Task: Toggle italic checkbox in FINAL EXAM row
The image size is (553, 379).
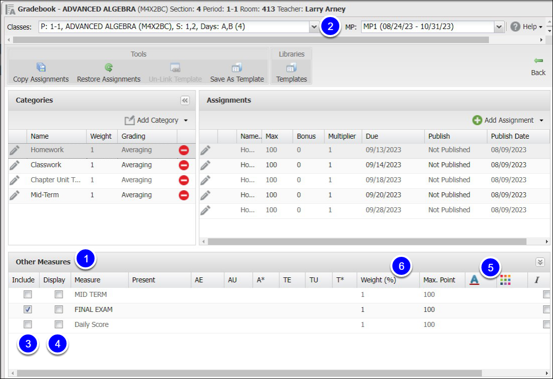Action: point(546,309)
